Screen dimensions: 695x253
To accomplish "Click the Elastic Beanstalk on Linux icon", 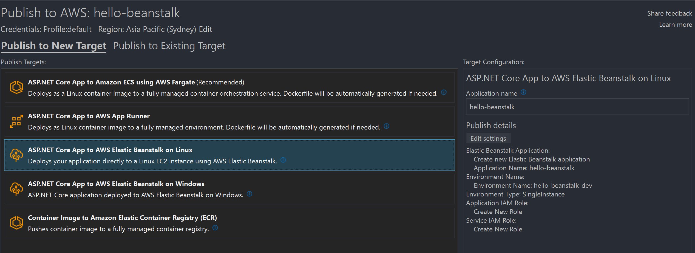I will 16,155.
